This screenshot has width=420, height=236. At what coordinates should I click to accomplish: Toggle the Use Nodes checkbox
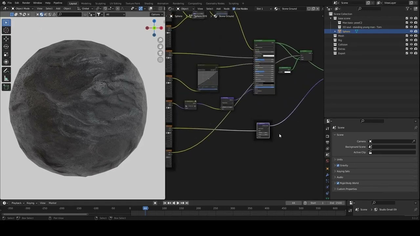tap(234, 9)
